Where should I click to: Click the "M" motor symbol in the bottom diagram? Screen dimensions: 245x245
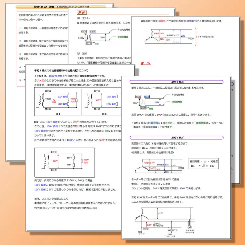[x=190, y=227]
